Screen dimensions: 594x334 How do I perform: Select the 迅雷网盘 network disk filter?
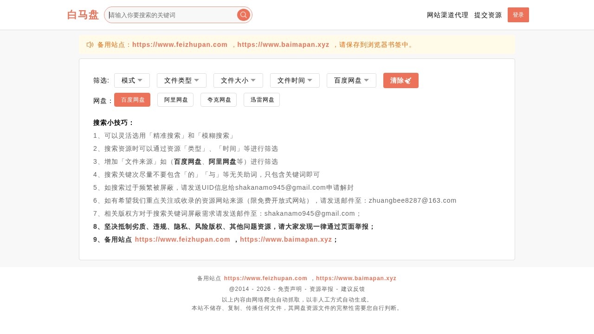click(262, 99)
